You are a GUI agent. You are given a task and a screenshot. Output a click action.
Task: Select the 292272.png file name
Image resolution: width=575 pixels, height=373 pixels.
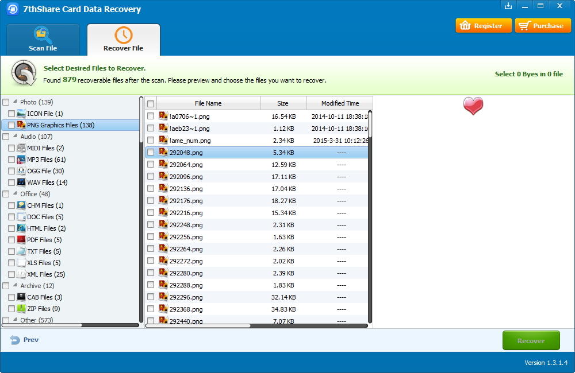[186, 261]
